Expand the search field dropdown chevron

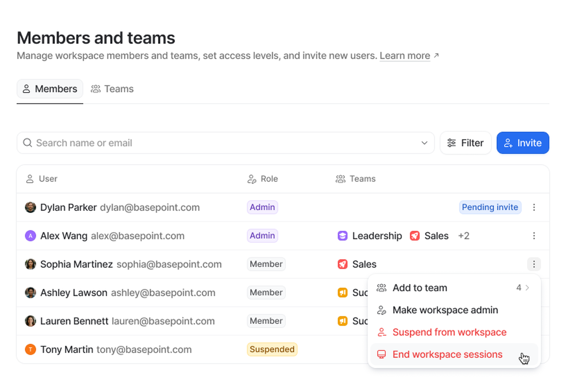click(424, 143)
